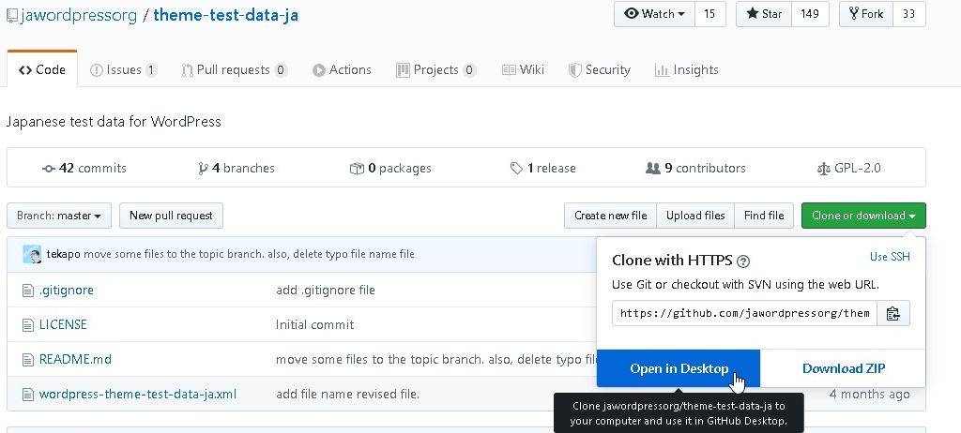Select the HTTPS clone URL field
Screen dimensions: 961x433
744,313
